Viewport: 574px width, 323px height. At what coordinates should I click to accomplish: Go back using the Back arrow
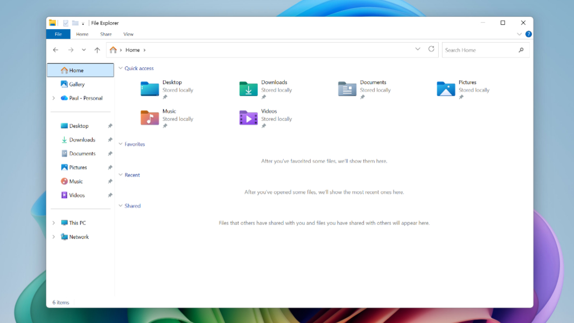coord(55,50)
